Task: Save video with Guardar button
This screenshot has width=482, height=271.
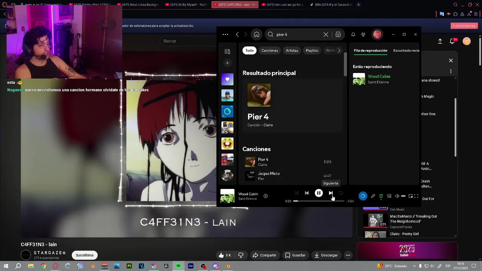Action: [295, 255]
